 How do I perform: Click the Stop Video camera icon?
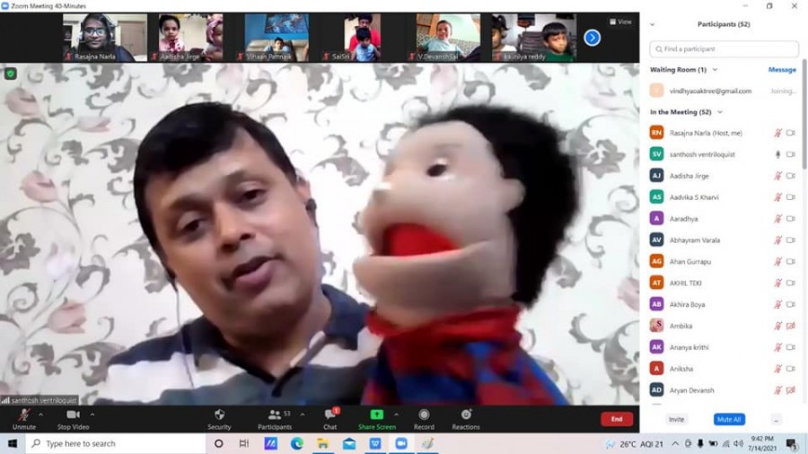point(73,415)
